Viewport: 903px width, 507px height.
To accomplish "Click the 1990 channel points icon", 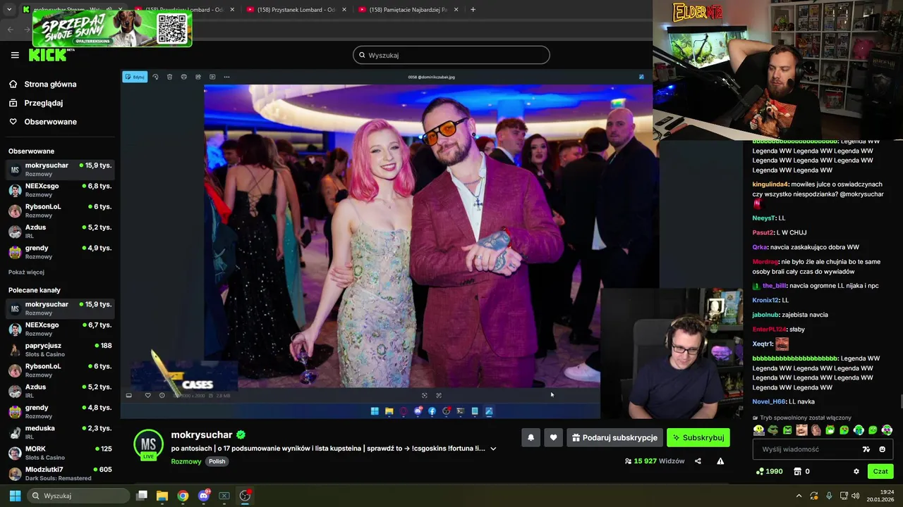I will pyautogui.click(x=760, y=471).
